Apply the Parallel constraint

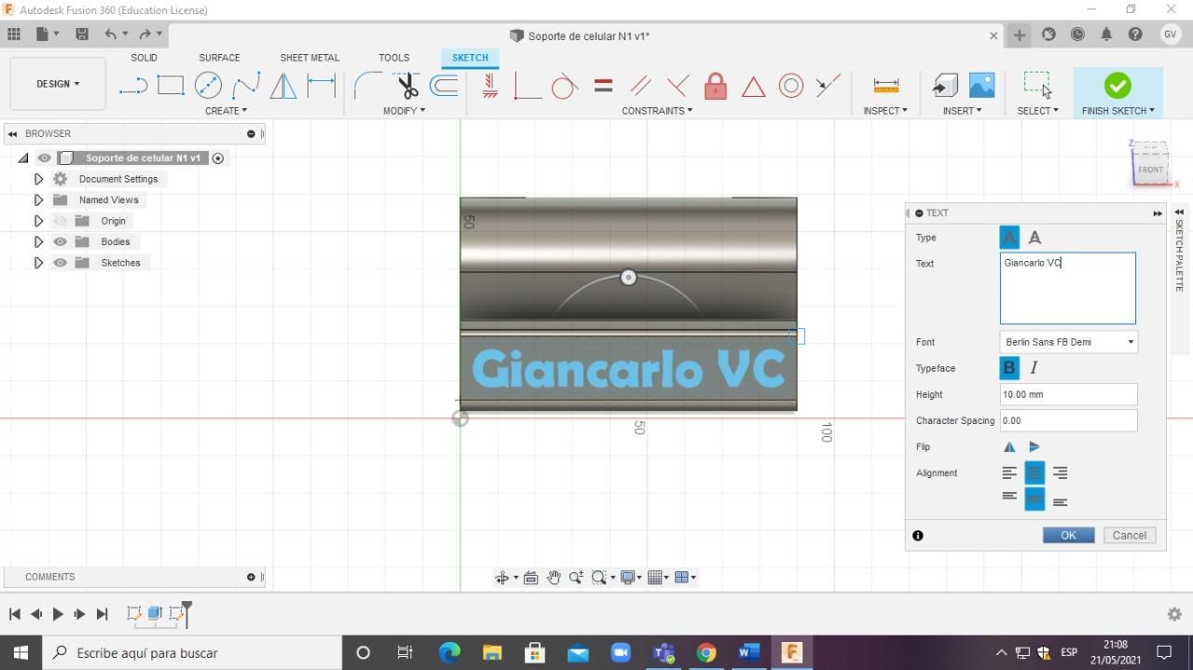click(640, 87)
